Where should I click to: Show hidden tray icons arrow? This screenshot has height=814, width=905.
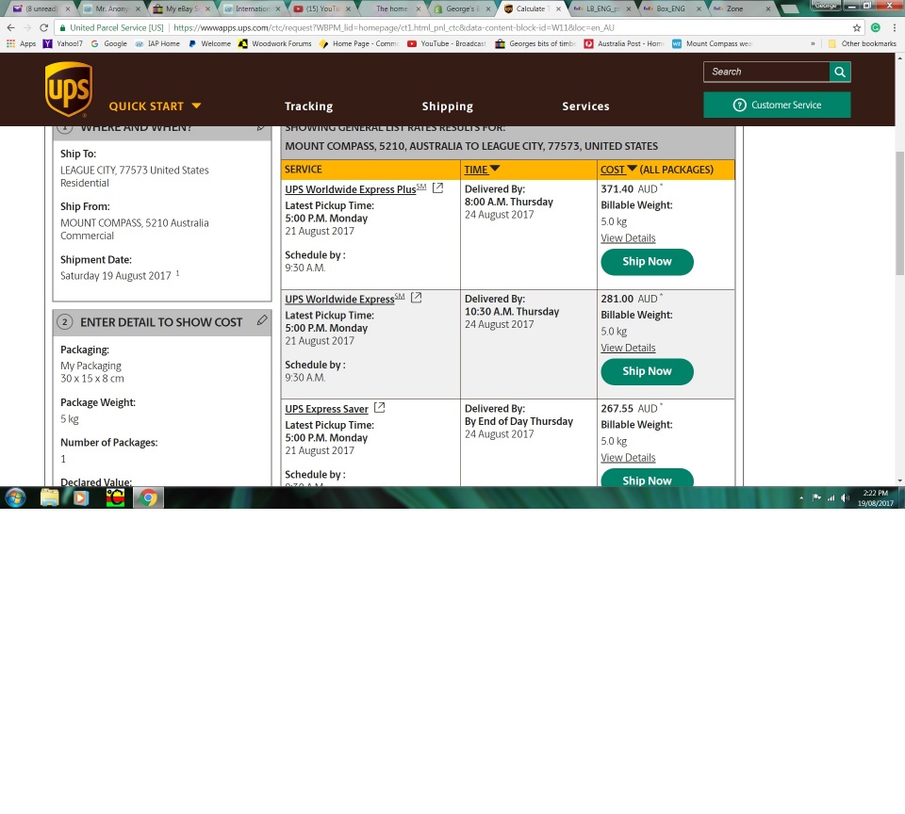(x=801, y=497)
